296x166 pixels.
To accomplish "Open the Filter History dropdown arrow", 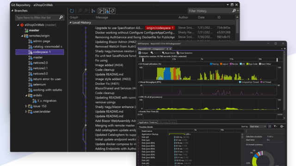I will pyautogui.click(x=238, y=11).
